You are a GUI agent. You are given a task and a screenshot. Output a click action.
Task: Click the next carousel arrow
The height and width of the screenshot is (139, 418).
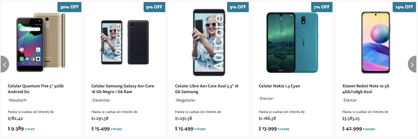click(x=413, y=64)
